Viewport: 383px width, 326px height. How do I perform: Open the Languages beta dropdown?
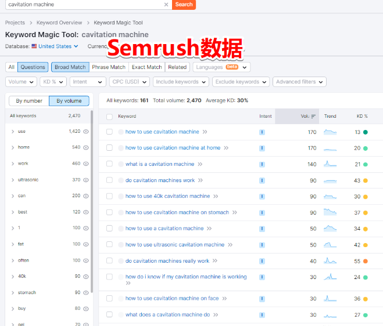(221, 67)
